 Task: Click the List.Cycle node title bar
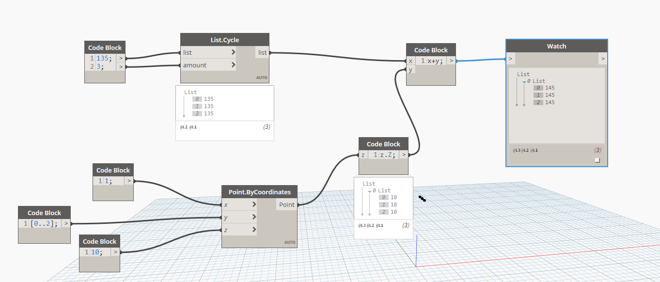point(225,40)
